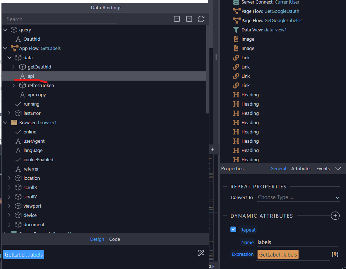Switch to the Attributes tab

click(x=301, y=168)
